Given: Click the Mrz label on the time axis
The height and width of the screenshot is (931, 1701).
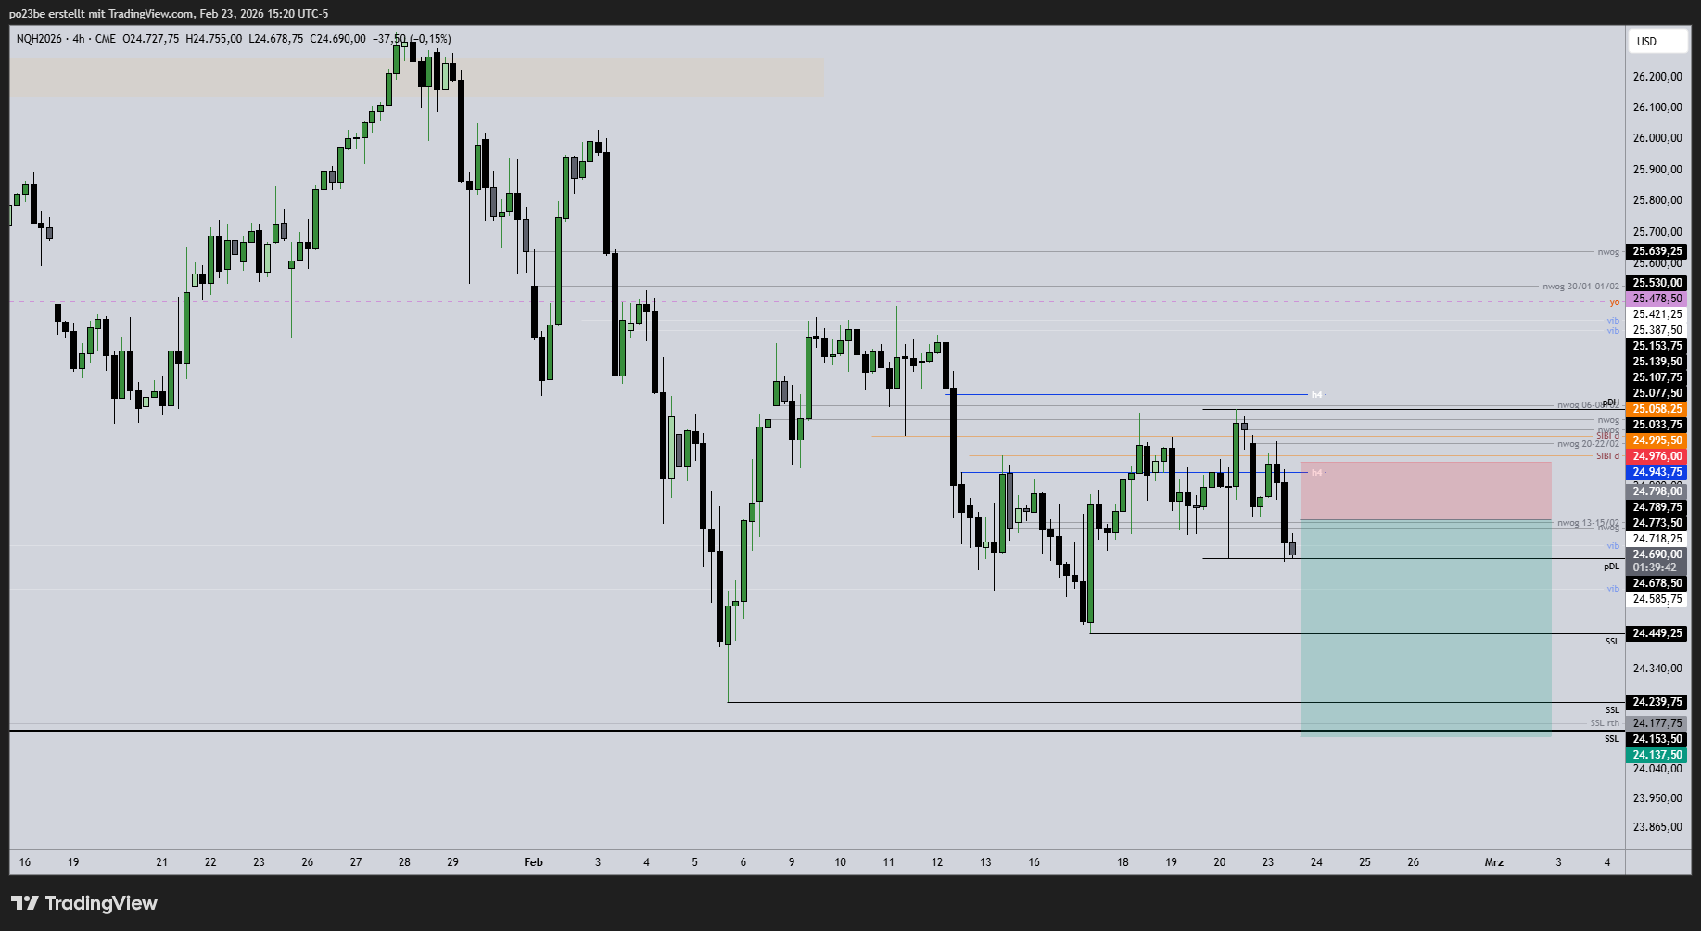Looking at the screenshot, I should coord(1493,862).
